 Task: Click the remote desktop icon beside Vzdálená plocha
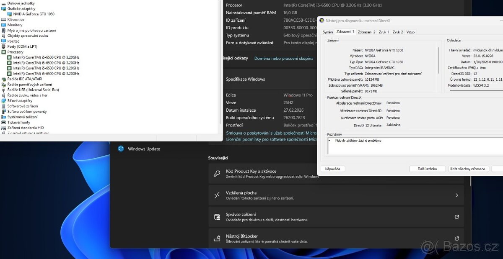[217, 195]
